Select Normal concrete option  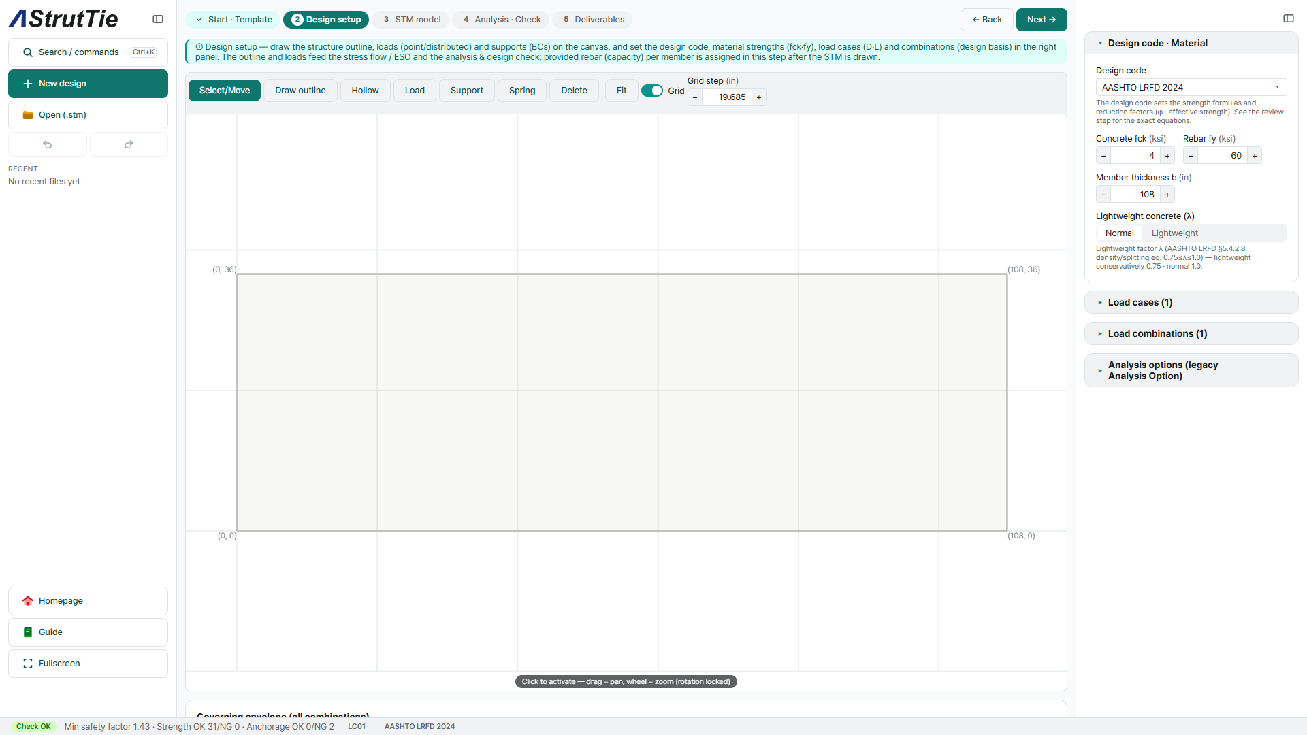coord(1120,233)
